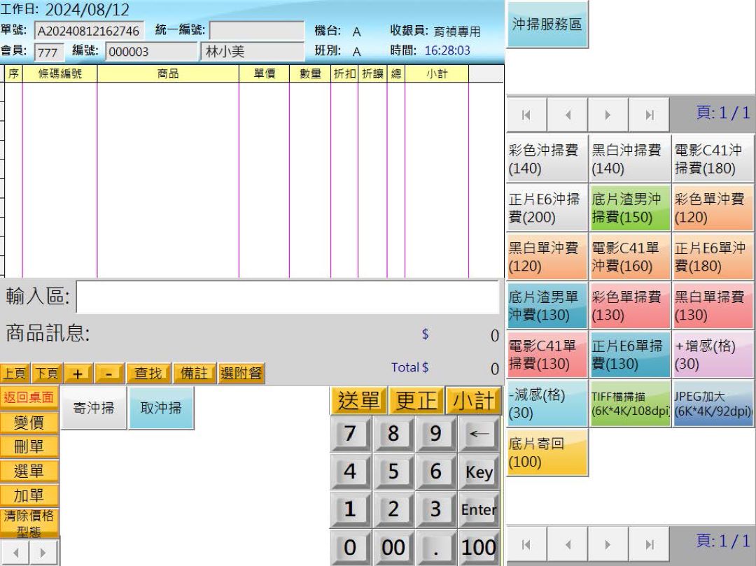Select 彩色沖掃費(140) product button

coord(545,157)
